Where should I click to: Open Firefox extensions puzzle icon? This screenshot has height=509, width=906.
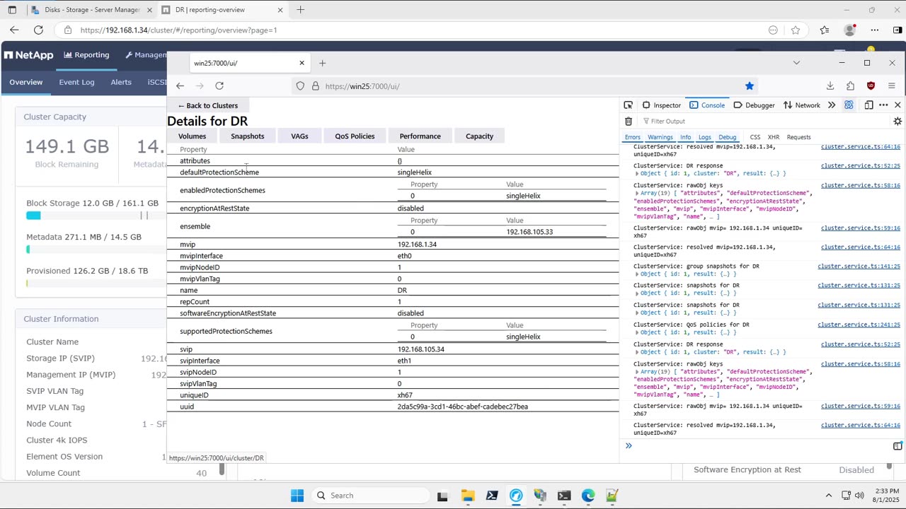point(850,86)
